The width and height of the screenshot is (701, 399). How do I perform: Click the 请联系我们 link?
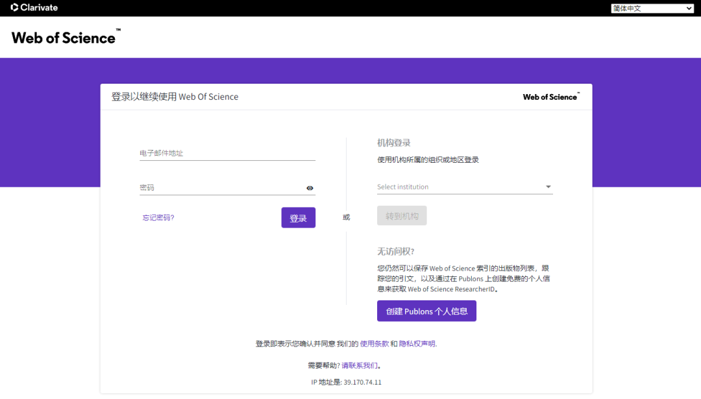click(x=360, y=365)
